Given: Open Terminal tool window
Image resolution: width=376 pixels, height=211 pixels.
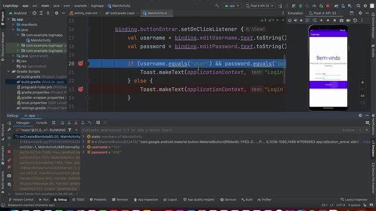Looking at the screenshot, I should [x=120, y=199].
